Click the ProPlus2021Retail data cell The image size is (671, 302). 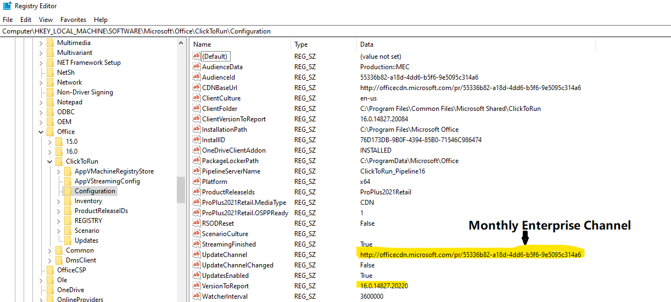point(385,192)
